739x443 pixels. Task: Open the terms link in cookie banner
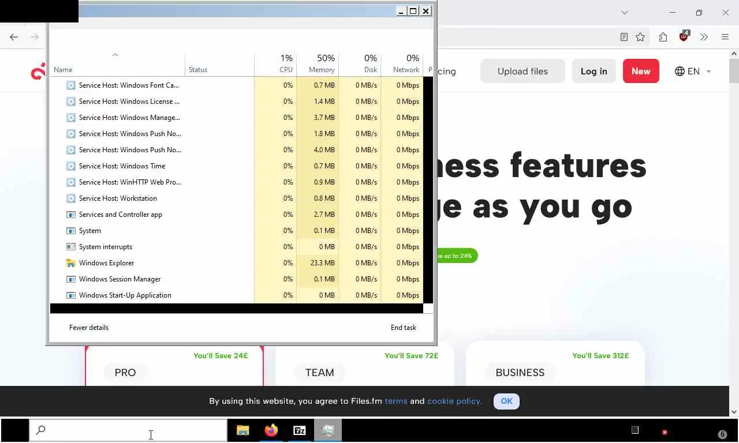pos(396,401)
